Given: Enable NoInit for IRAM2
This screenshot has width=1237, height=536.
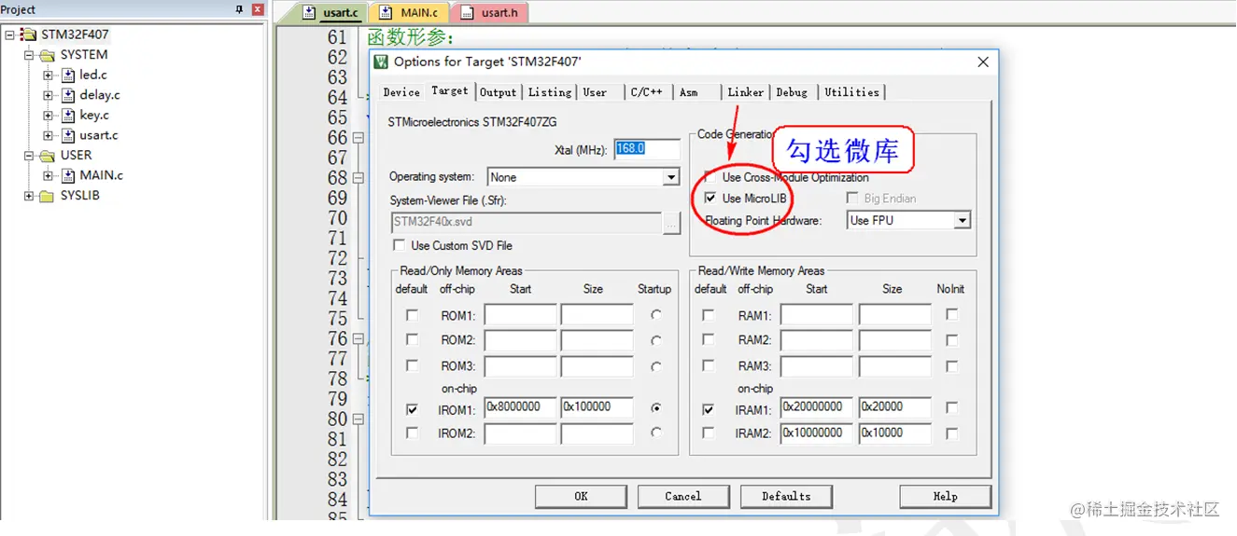Looking at the screenshot, I should point(951,433).
